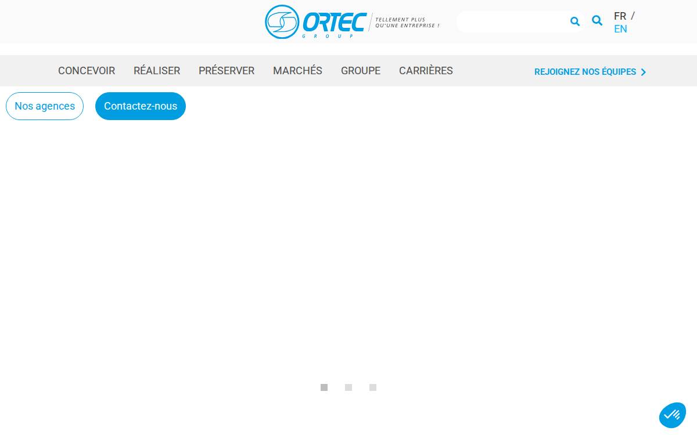Click the Nos agences button

[45, 106]
